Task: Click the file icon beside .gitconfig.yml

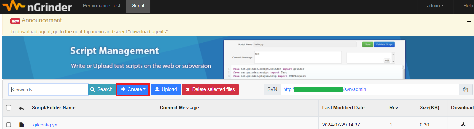Action: pos(21,125)
